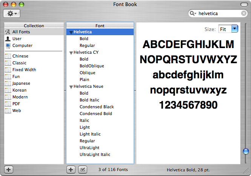Click the Fixed Width collection icon
This screenshot has width=251, height=176.
[8, 70]
